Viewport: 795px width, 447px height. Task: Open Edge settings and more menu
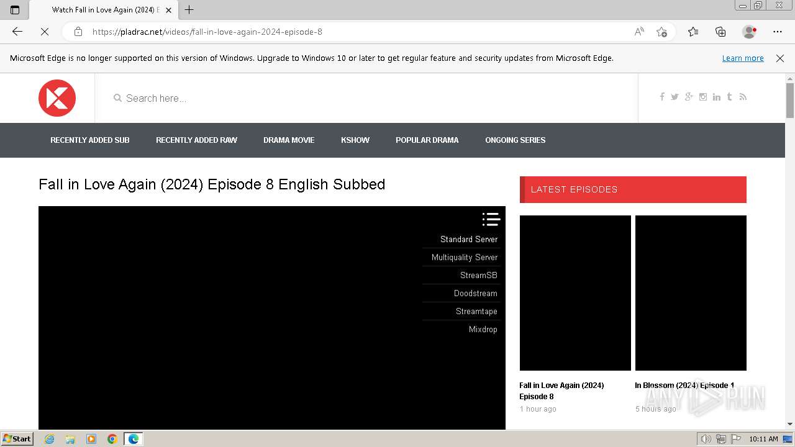(778, 32)
